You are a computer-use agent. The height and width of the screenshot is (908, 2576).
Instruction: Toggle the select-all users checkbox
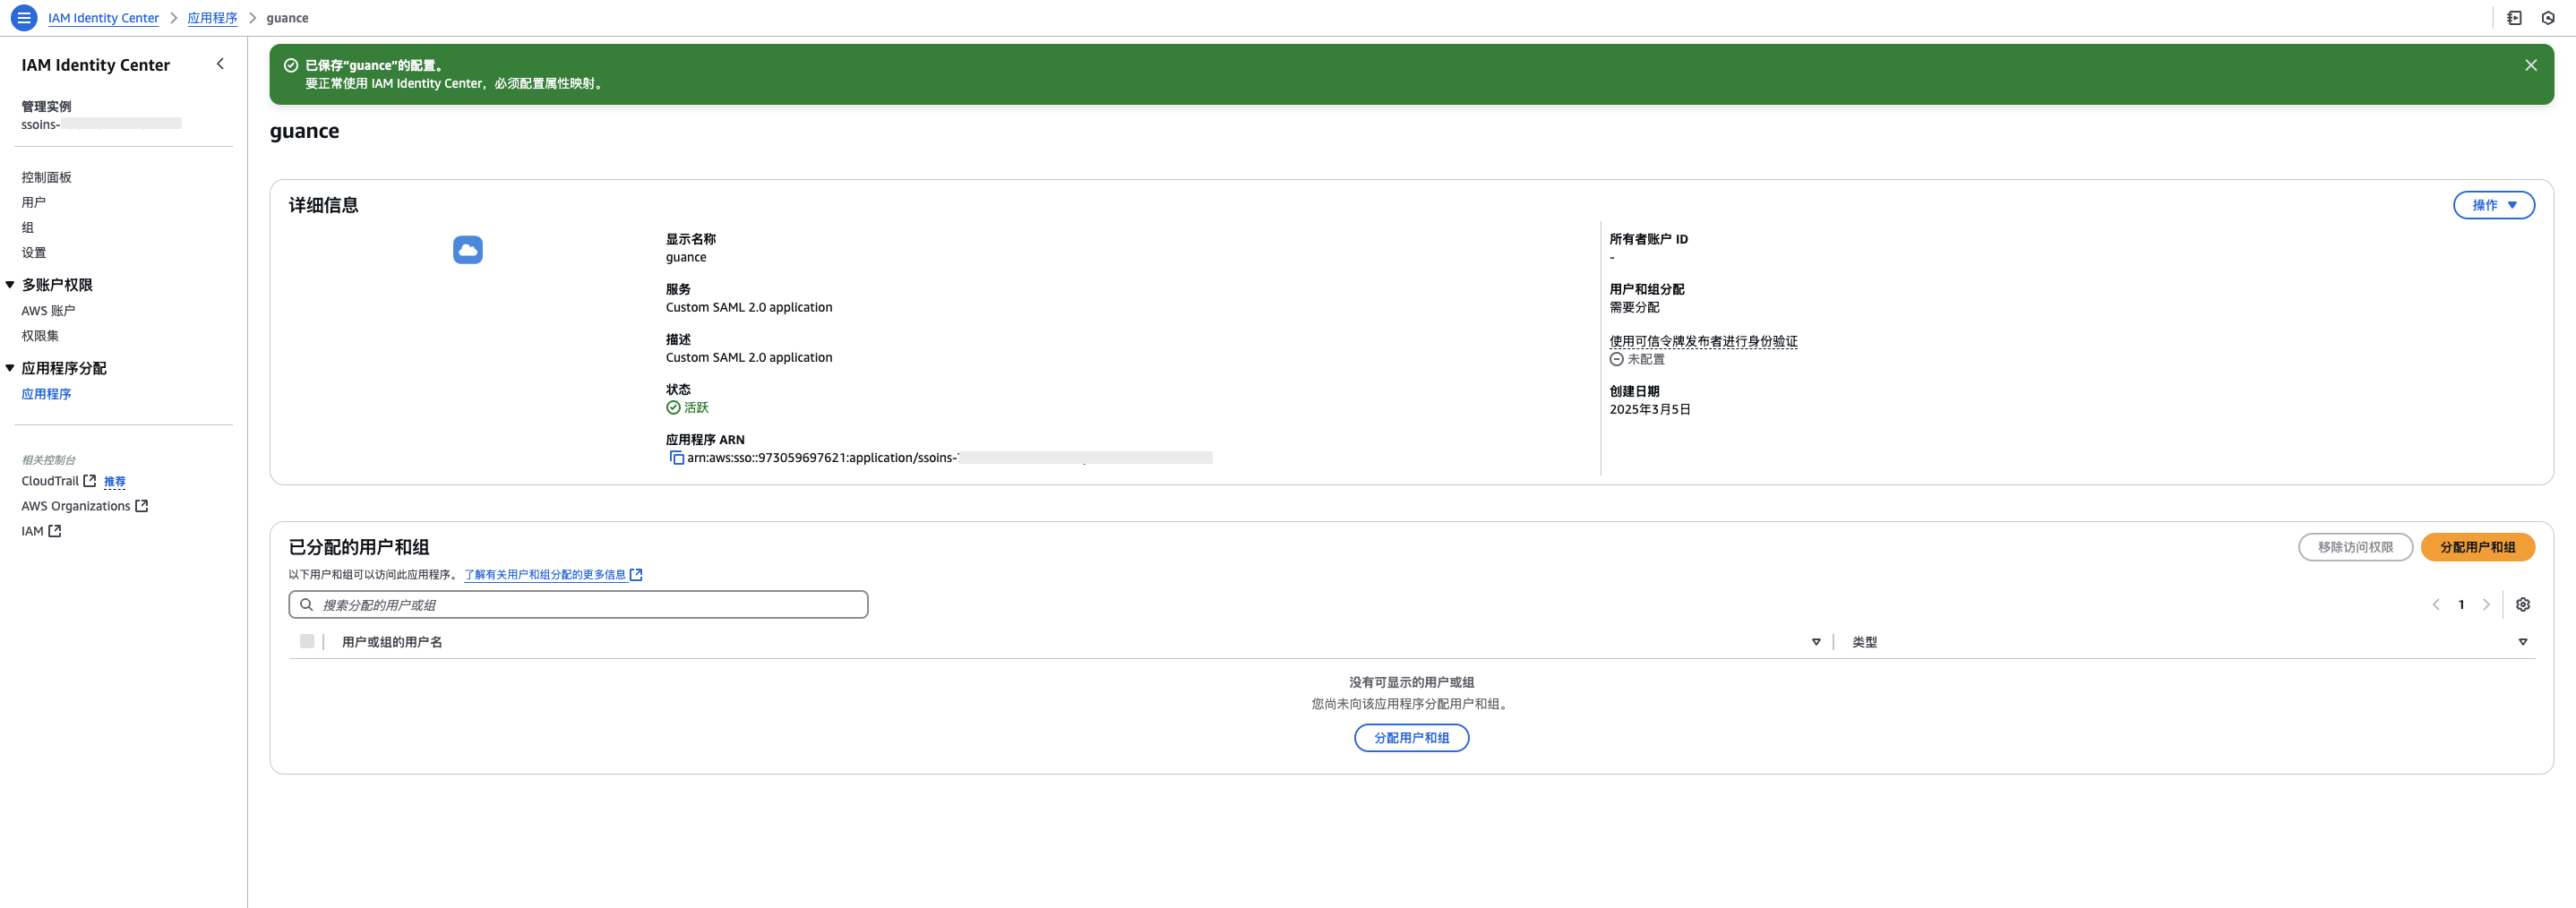coord(307,641)
